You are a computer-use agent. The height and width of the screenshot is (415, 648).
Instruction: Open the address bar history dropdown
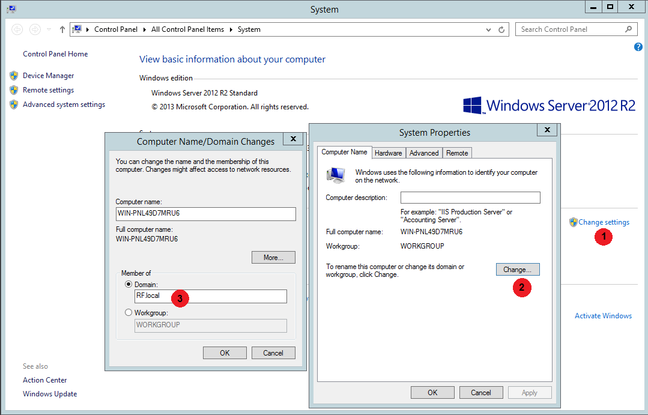tap(488, 29)
